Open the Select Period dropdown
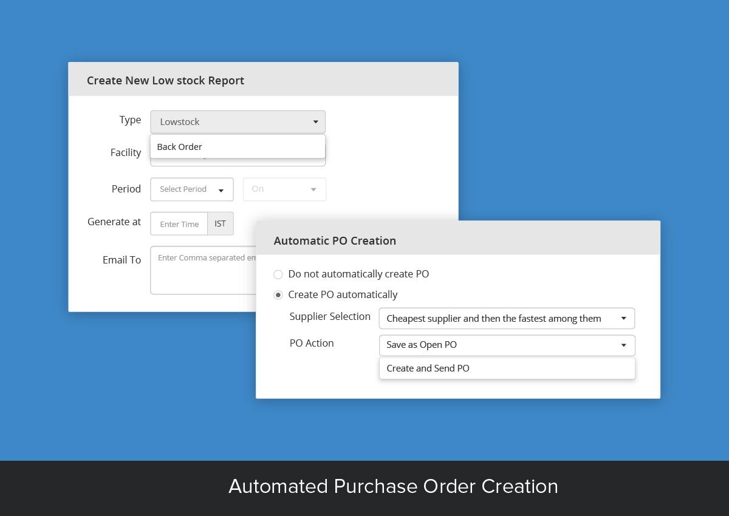This screenshot has width=729, height=516. pyautogui.click(x=192, y=189)
